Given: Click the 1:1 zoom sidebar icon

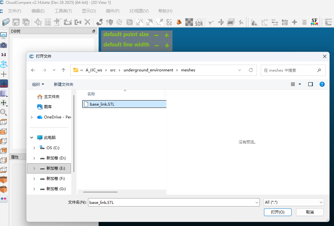Looking at the screenshot, I should pyautogui.click(x=4, y=55).
